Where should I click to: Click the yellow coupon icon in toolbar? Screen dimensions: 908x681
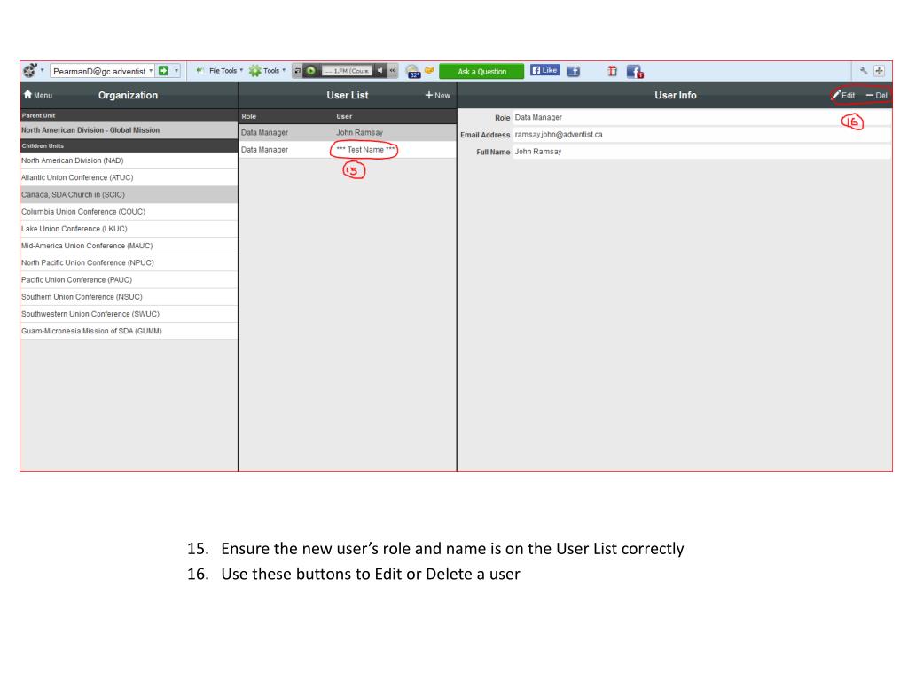click(x=429, y=70)
